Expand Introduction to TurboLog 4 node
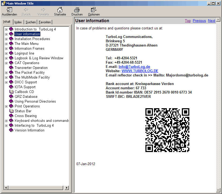This screenshot has width=222, height=194. pos(6,29)
